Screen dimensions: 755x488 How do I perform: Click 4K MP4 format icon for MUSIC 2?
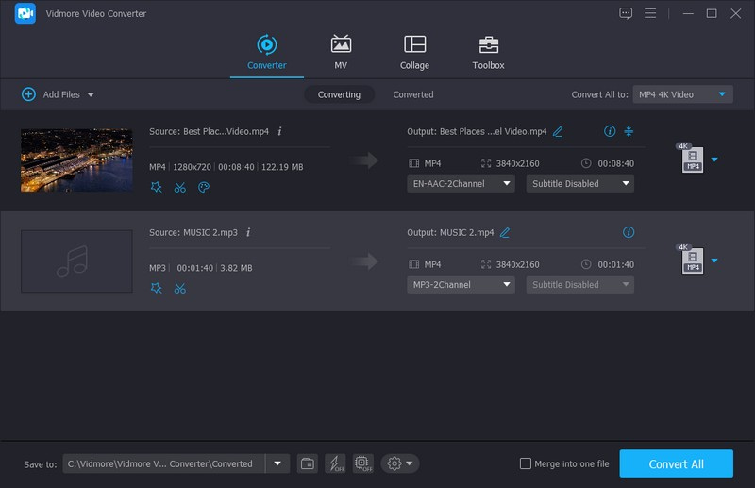(x=691, y=260)
